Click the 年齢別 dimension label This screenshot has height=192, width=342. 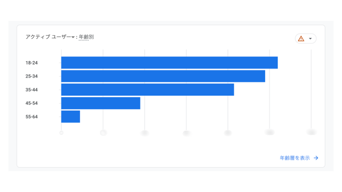coord(86,37)
